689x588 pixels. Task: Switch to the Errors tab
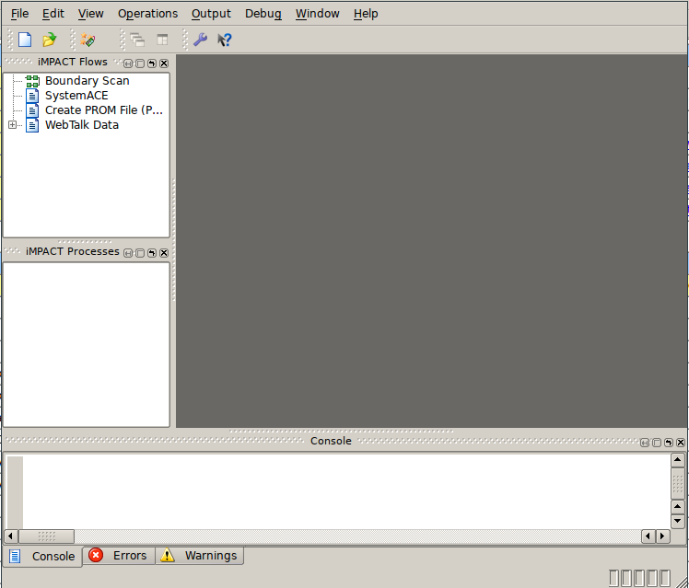tap(119, 556)
